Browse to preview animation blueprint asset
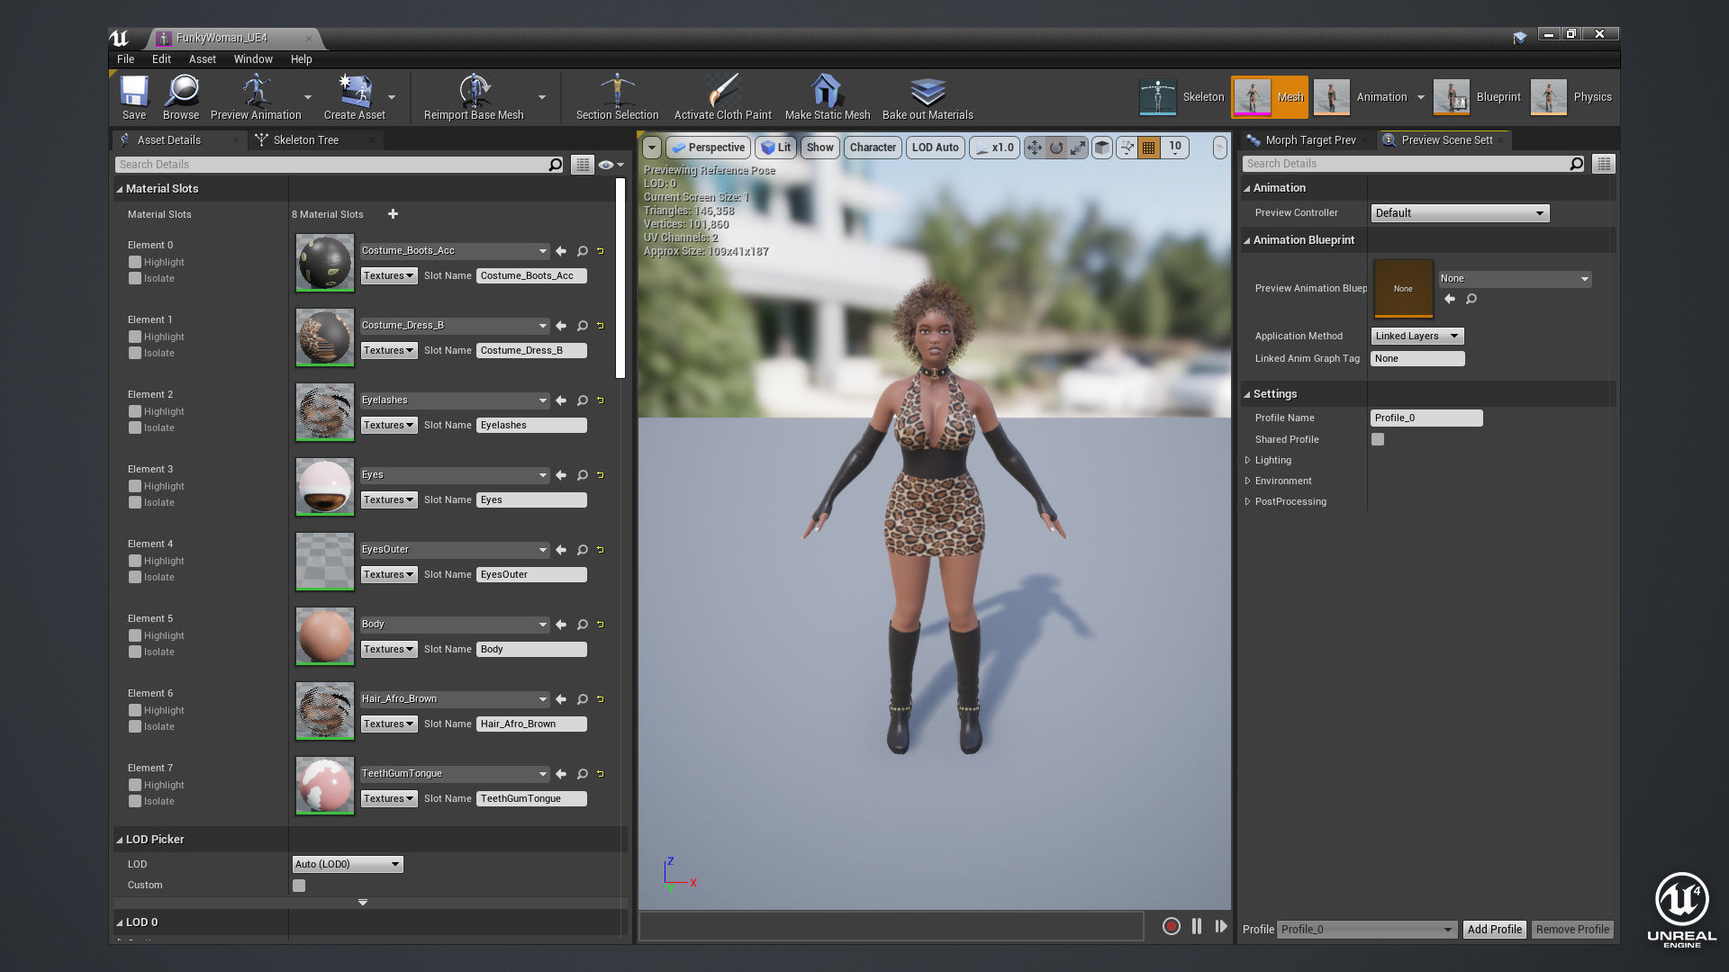 1471,299
